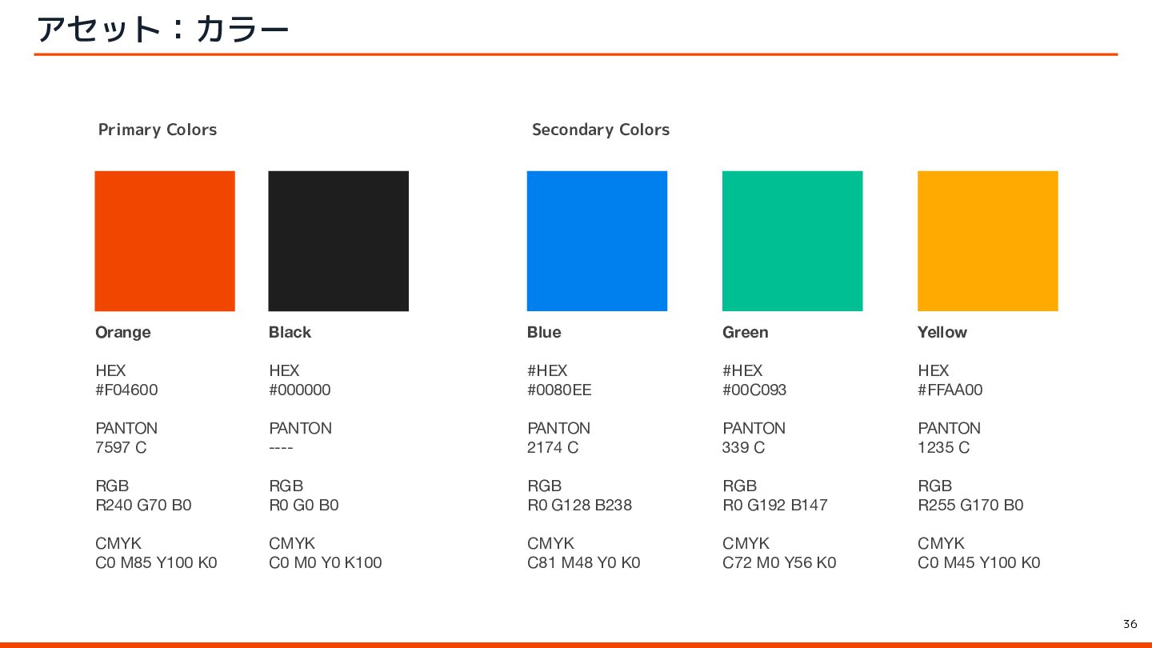Select CMYK value C0 M45 Y100 K0
Image resolution: width=1152 pixels, height=648 pixels.
[979, 562]
